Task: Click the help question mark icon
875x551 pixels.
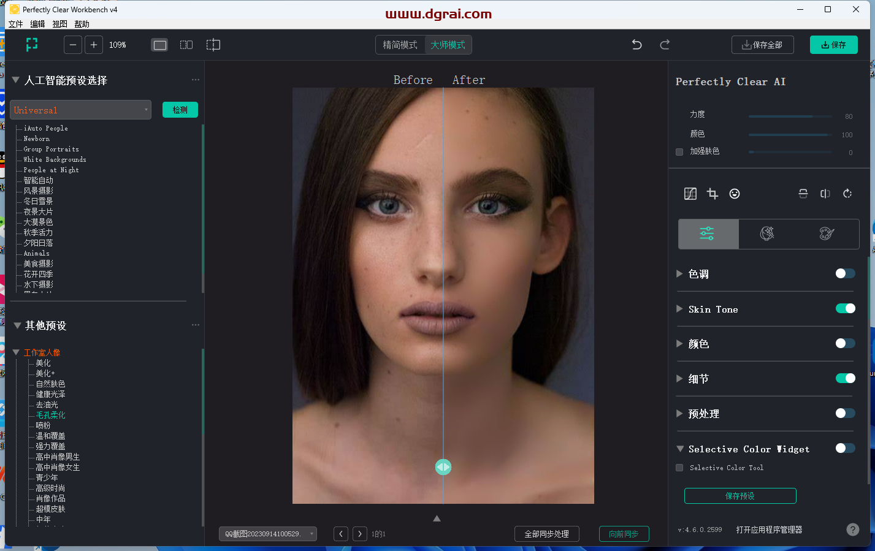Action: pos(853,530)
